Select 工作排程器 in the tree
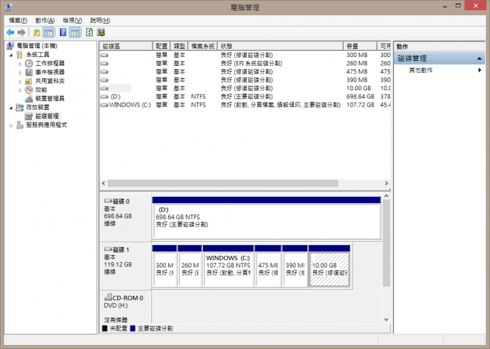This screenshot has width=490, height=349. (50, 63)
